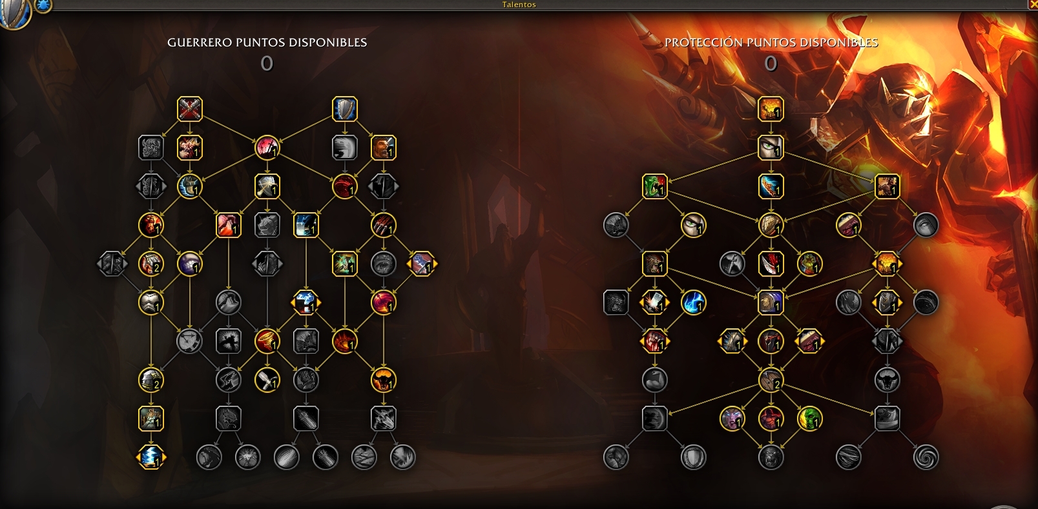
Task: Click the unlearned gray round shield talent
Action: tap(694, 457)
